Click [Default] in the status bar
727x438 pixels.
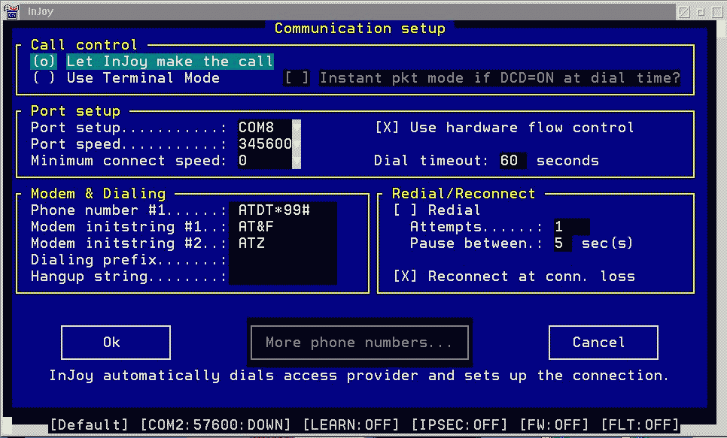tap(89, 424)
